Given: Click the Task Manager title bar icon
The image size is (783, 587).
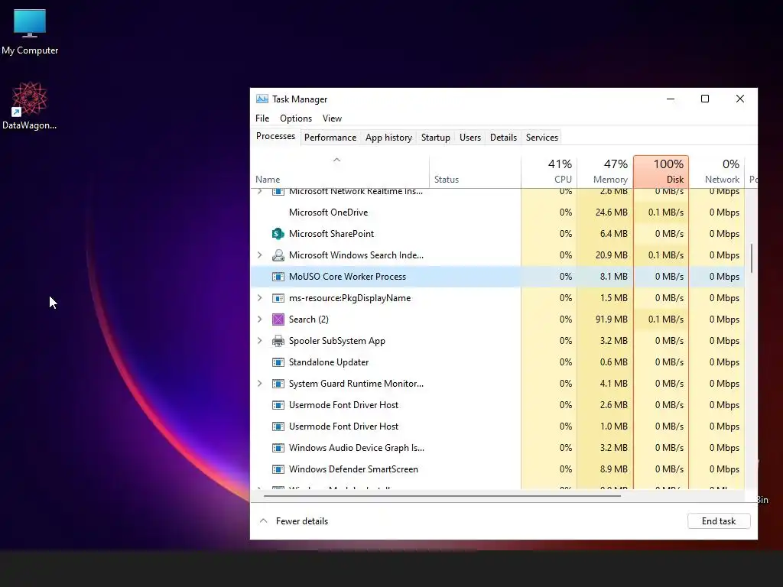Looking at the screenshot, I should click(262, 99).
